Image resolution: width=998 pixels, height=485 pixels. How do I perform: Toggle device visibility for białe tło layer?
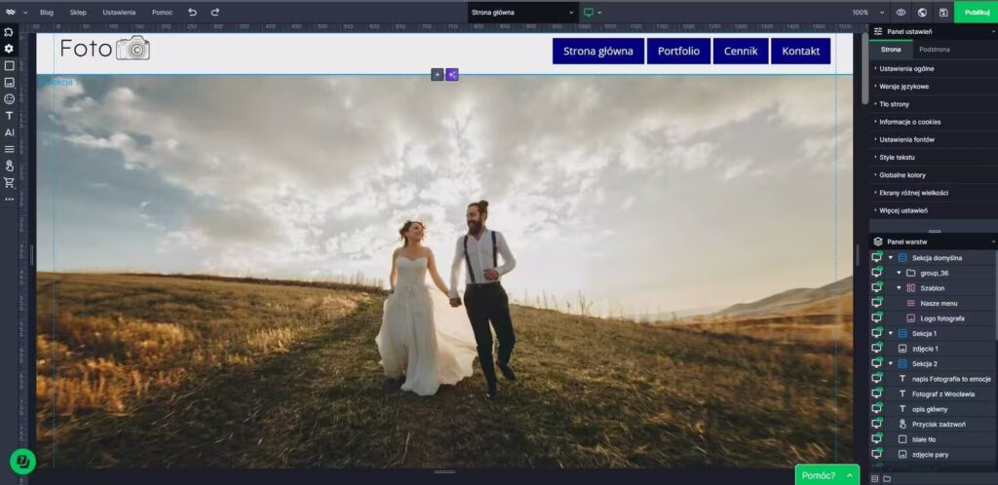877,439
